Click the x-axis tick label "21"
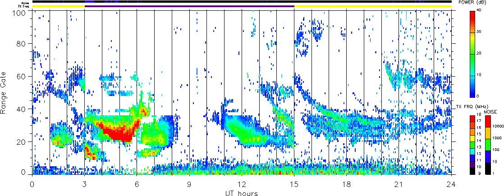 399,184
